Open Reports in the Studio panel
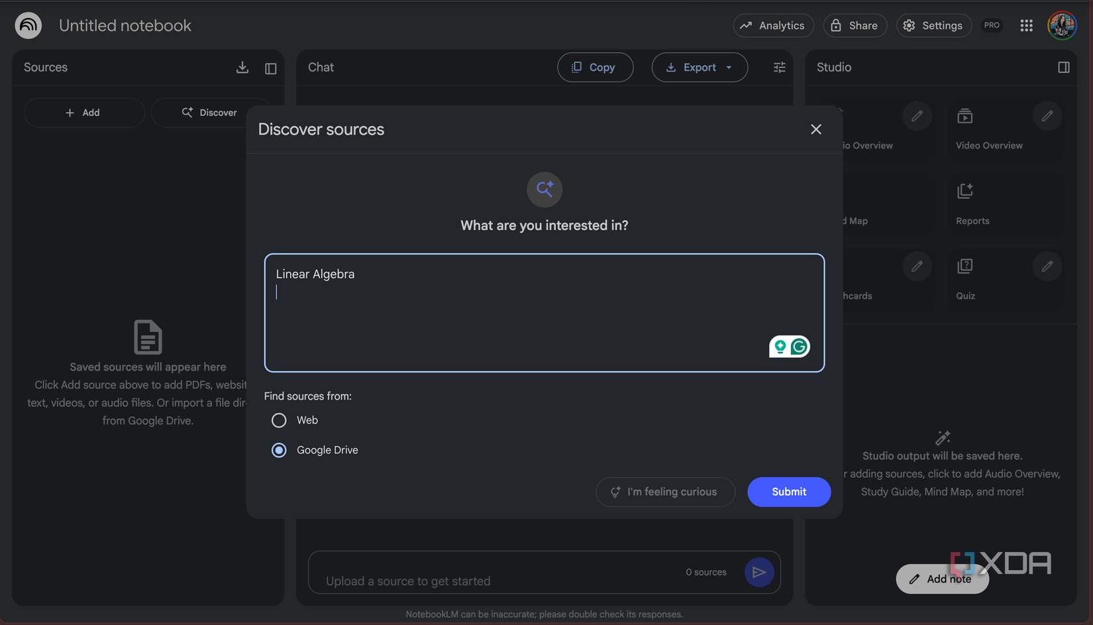1093x625 pixels. click(x=972, y=204)
